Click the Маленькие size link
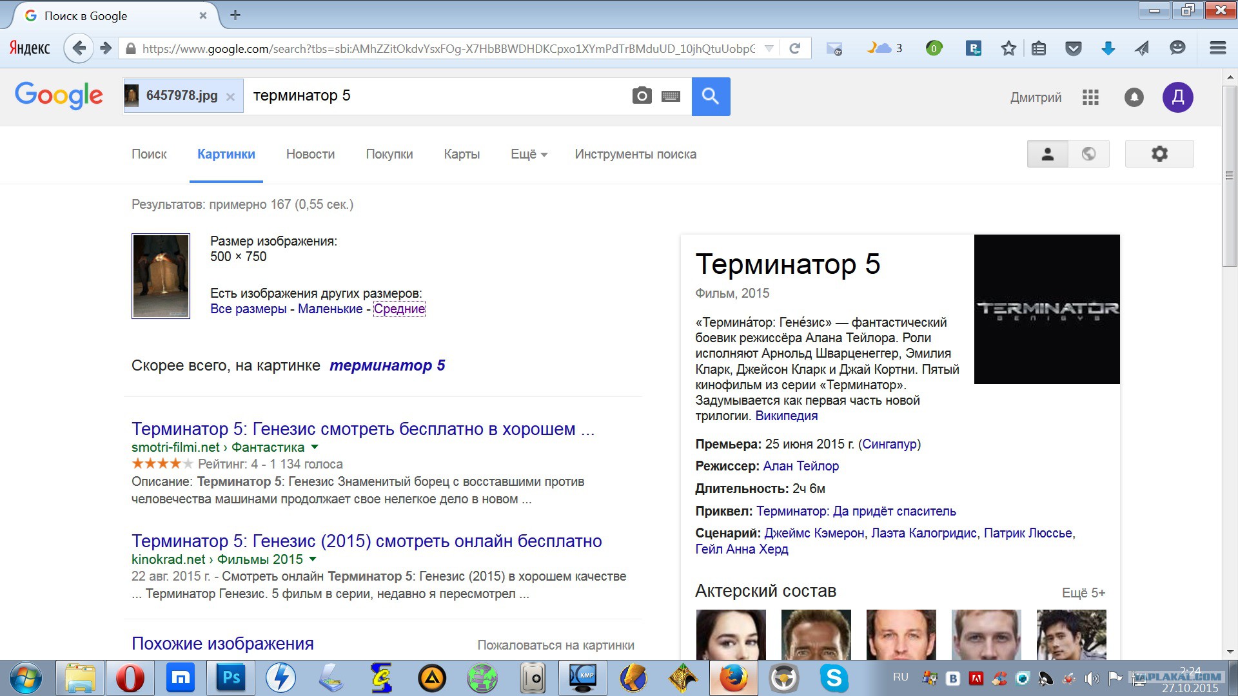The width and height of the screenshot is (1238, 696). [330, 309]
